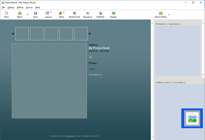Open the Watermark tool

(74, 13)
